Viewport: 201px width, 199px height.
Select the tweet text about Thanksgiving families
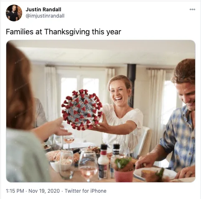point(64,32)
